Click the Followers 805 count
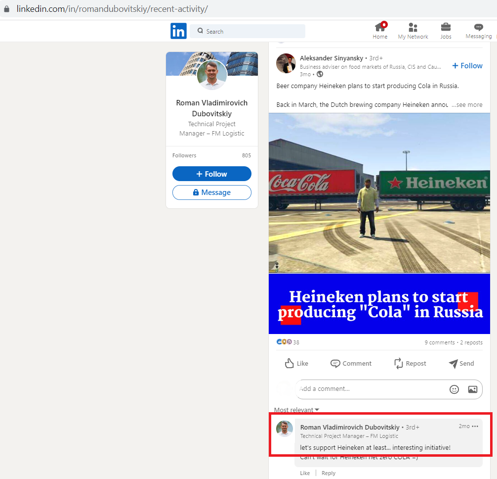497x479 pixels. [x=212, y=155]
